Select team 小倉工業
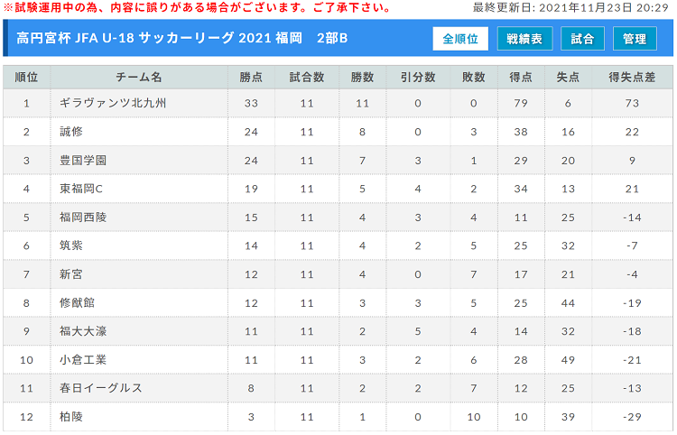 [83, 360]
